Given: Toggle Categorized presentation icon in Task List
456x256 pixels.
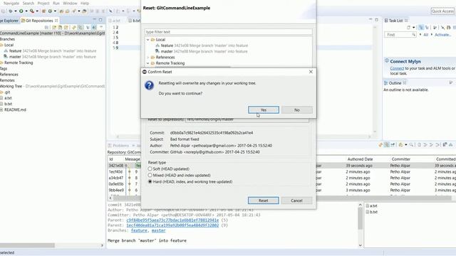Looking at the screenshot, I should pos(421,27).
